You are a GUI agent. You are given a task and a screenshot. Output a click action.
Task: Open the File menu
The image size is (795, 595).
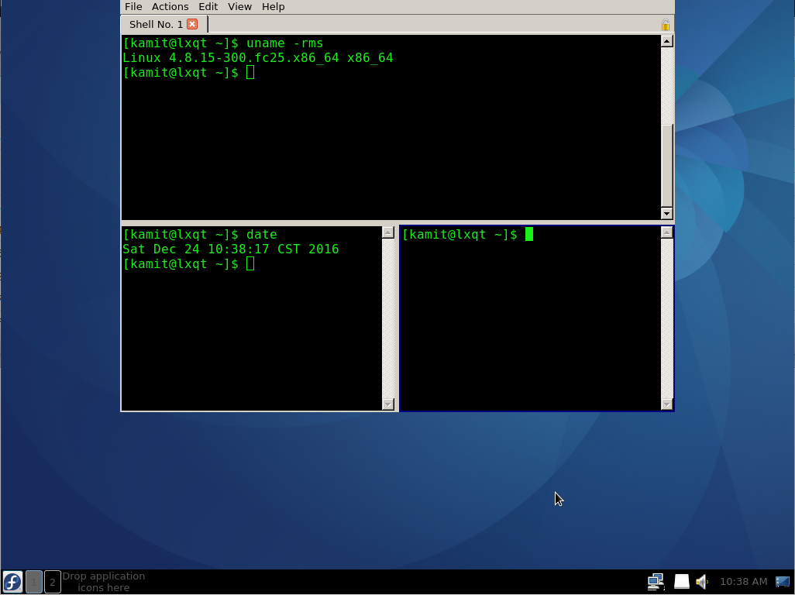132,7
